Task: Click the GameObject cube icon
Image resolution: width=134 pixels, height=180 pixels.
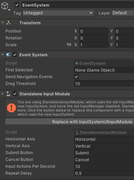Action: pyautogui.click(x=5, y=6)
